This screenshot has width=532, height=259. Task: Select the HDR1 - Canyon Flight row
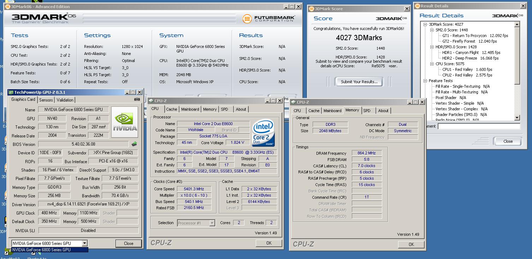click(471, 53)
